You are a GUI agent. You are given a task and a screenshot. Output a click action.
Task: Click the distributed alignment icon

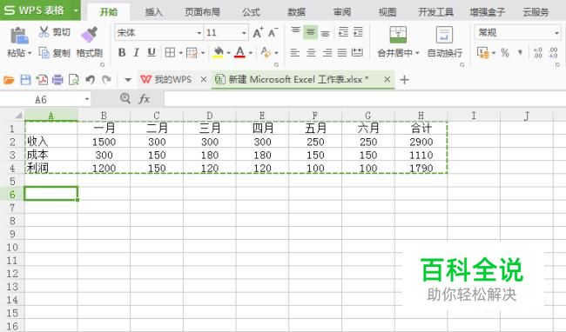pos(357,52)
